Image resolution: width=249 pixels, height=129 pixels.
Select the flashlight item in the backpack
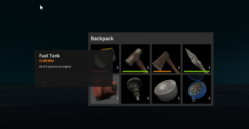(x=105, y=59)
